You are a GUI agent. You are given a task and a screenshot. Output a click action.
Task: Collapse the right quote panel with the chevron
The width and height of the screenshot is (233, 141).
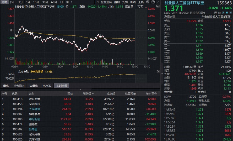click(162, 74)
